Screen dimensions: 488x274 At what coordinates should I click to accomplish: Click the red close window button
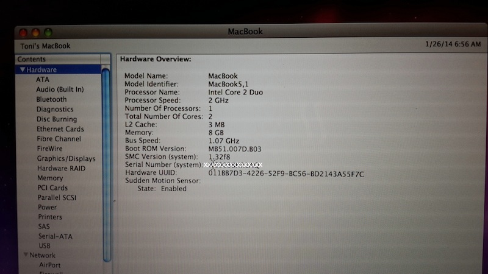(x=24, y=32)
